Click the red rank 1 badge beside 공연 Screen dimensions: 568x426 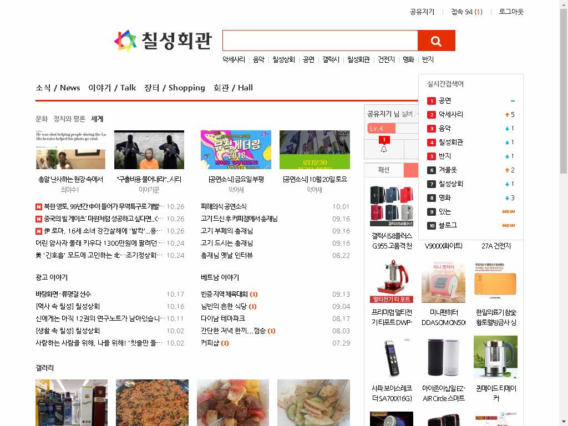pos(431,101)
